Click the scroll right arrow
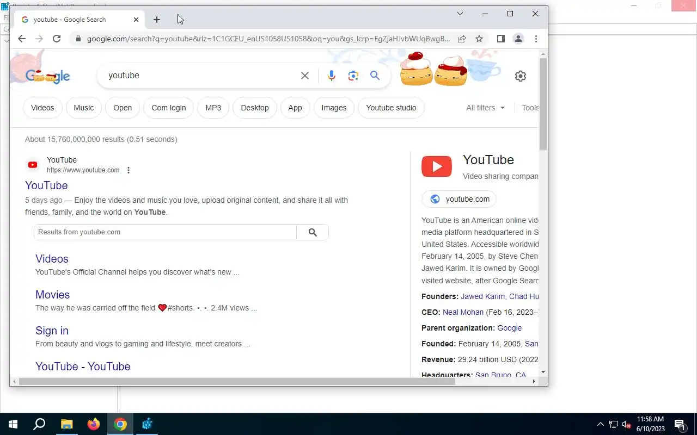The width and height of the screenshot is (697, 435). [x=534, y=382]
